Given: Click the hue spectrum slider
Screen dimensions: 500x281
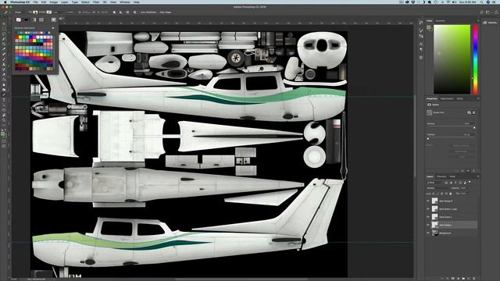Looking at the screenshot, I should pos(476,59).
